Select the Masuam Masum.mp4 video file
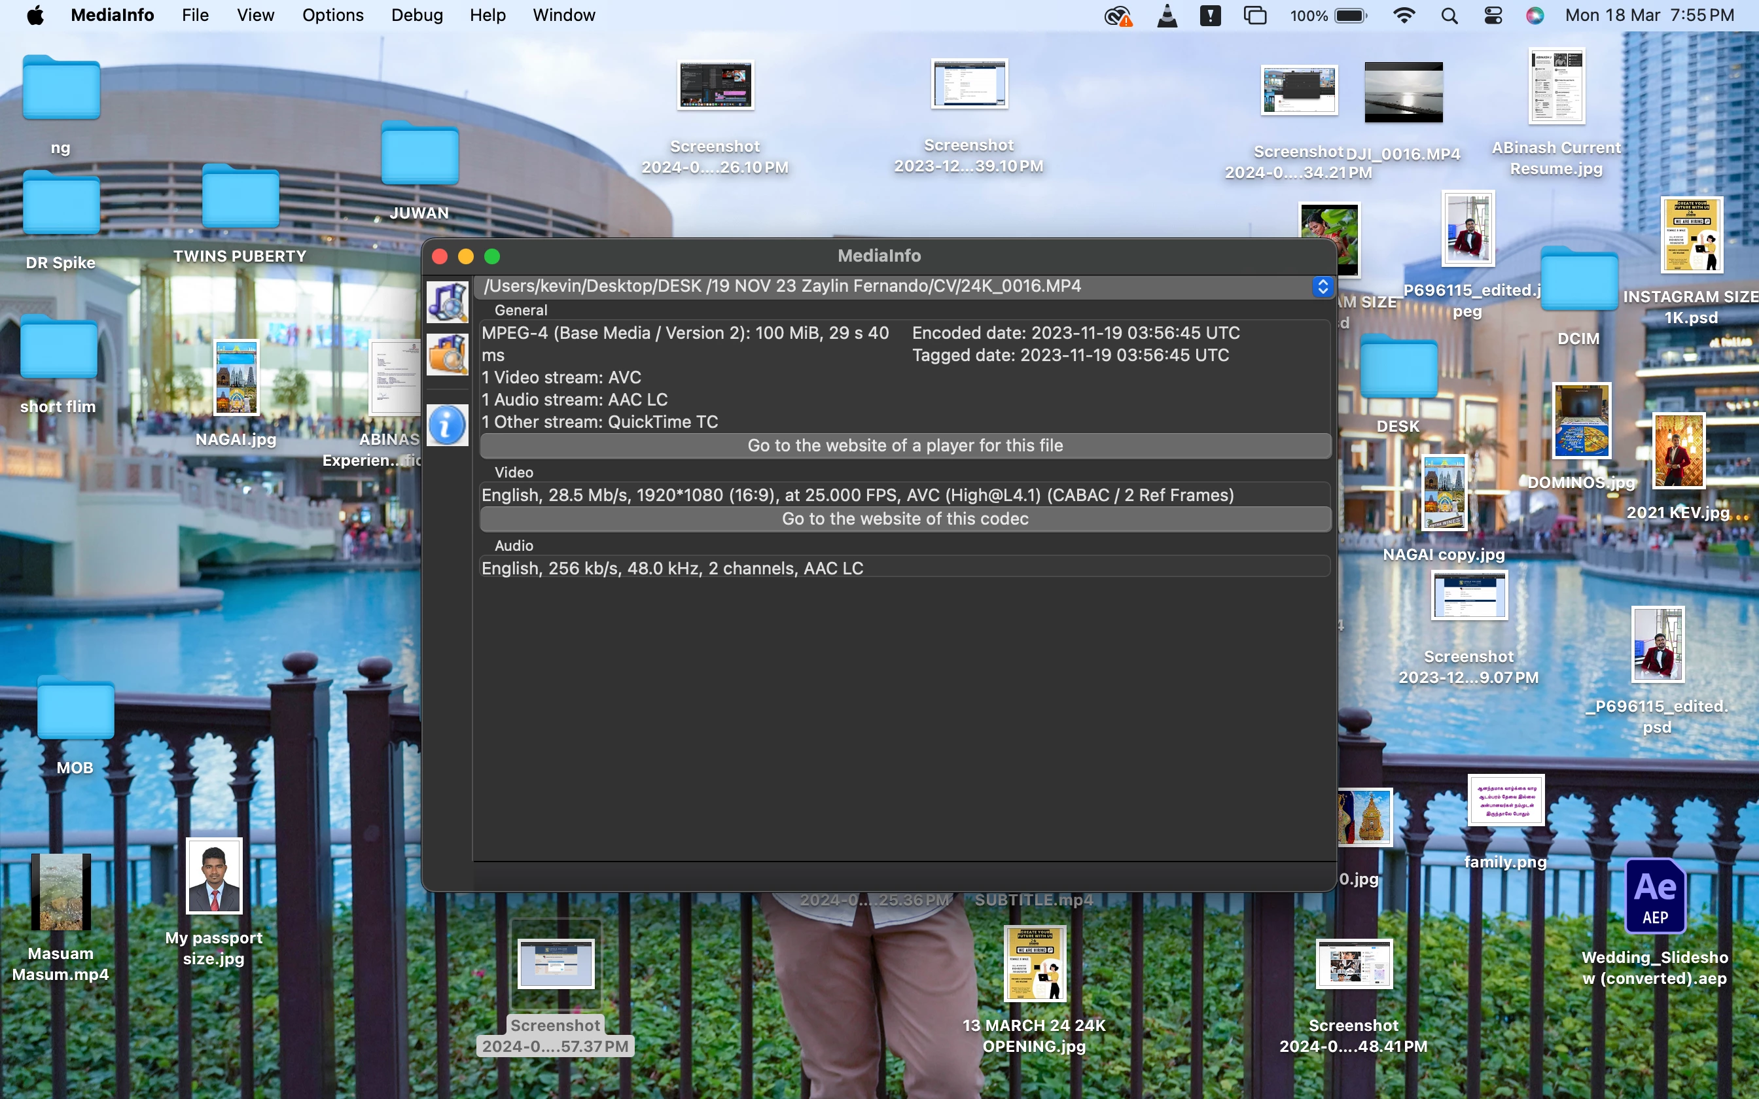 [x=61, y=892]
